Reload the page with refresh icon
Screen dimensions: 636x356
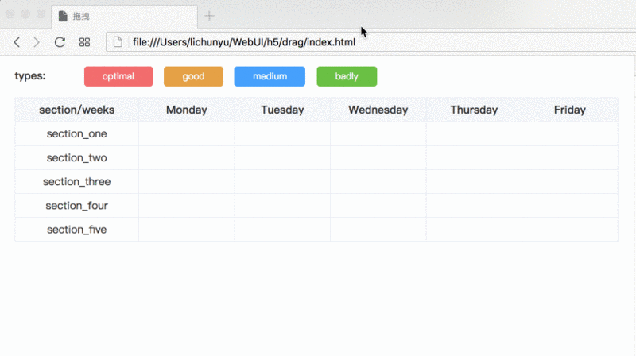point(59,41)
